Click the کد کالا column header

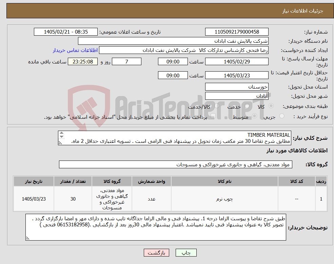pyautogui.click(x=296, y=181)
